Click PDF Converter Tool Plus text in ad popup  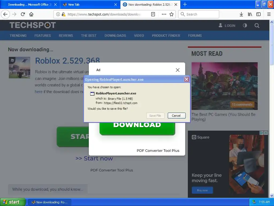pos(158,151)
